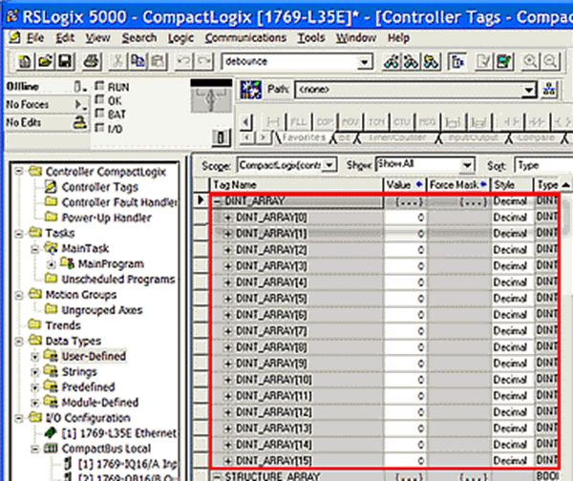Toggle the BAT indicator box

point(99,114)
